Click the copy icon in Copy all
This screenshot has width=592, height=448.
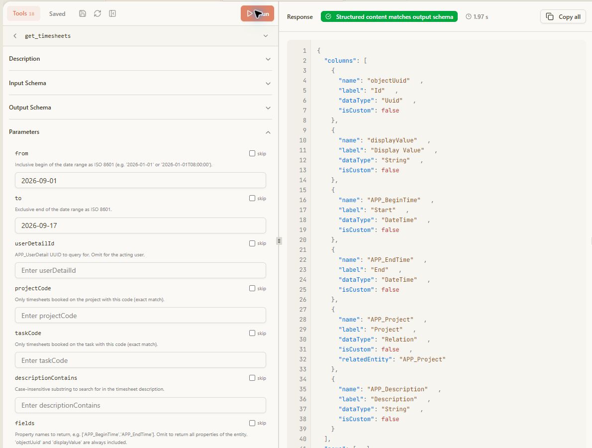[x=550, y=16]
